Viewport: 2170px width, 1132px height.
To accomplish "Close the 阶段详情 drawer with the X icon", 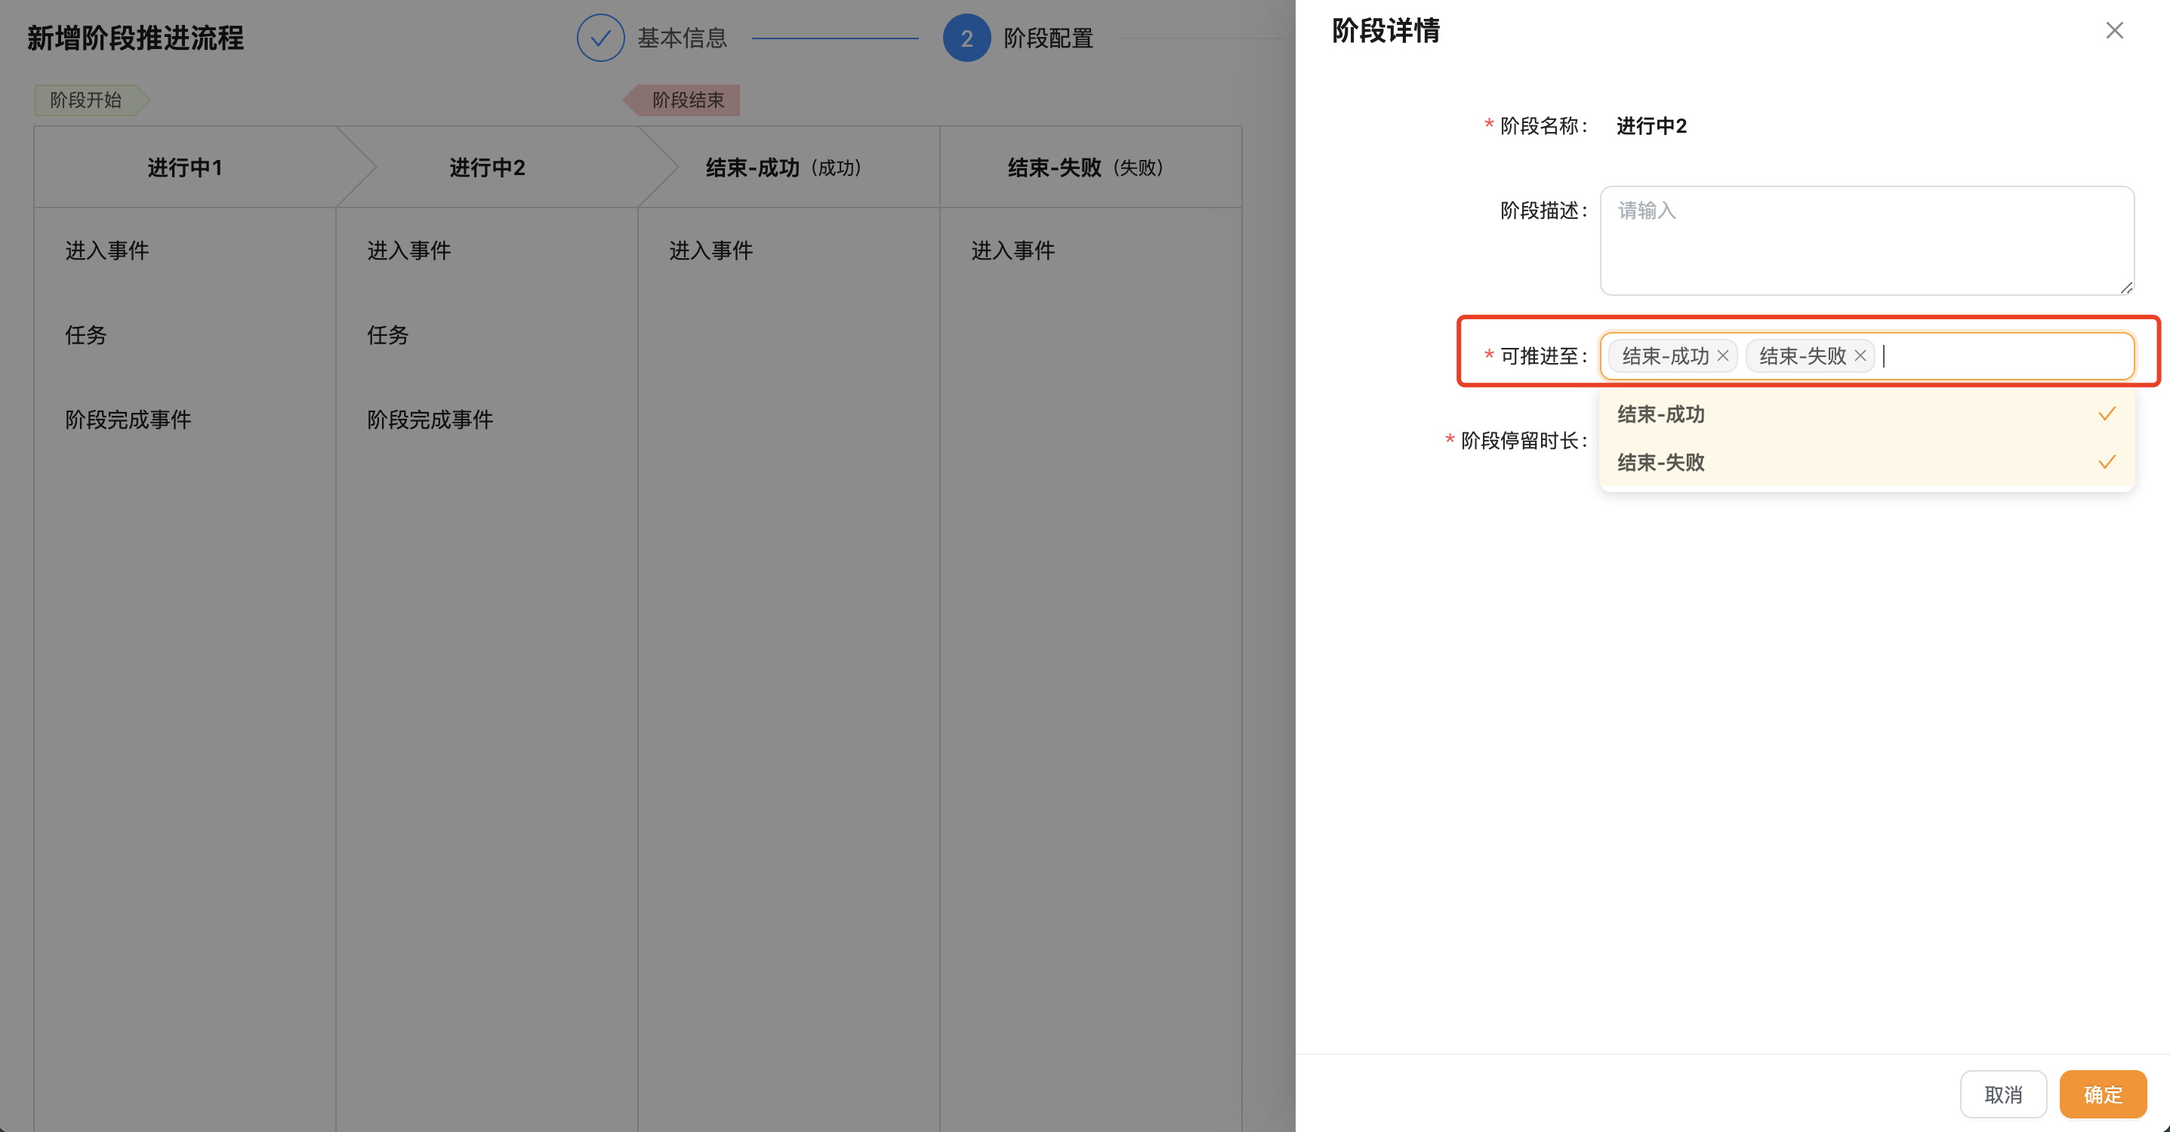I will [2113, 31].
